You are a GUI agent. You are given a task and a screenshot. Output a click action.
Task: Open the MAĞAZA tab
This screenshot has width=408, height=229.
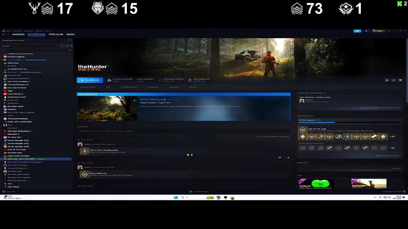18,34
